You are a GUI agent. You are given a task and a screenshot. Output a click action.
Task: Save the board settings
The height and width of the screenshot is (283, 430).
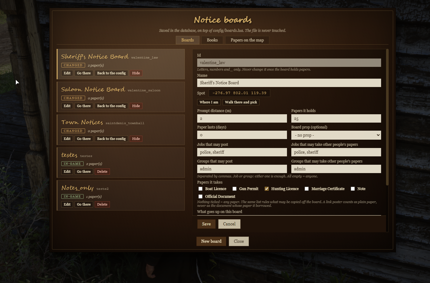[206, 224]
